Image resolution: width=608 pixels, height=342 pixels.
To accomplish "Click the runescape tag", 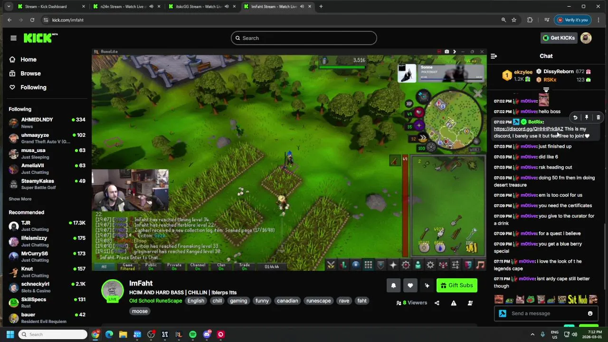I will [318, 301].
